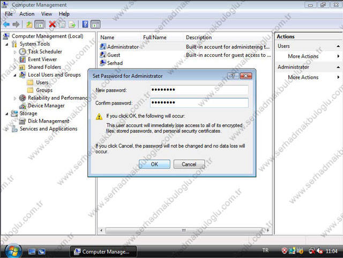The image size is (343, 258).
Task: Click the Confirm password field
Action: (199, 102)
